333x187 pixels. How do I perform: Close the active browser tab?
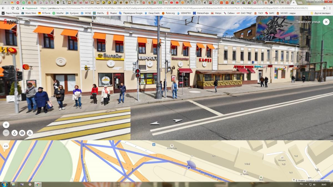(294, 2)
